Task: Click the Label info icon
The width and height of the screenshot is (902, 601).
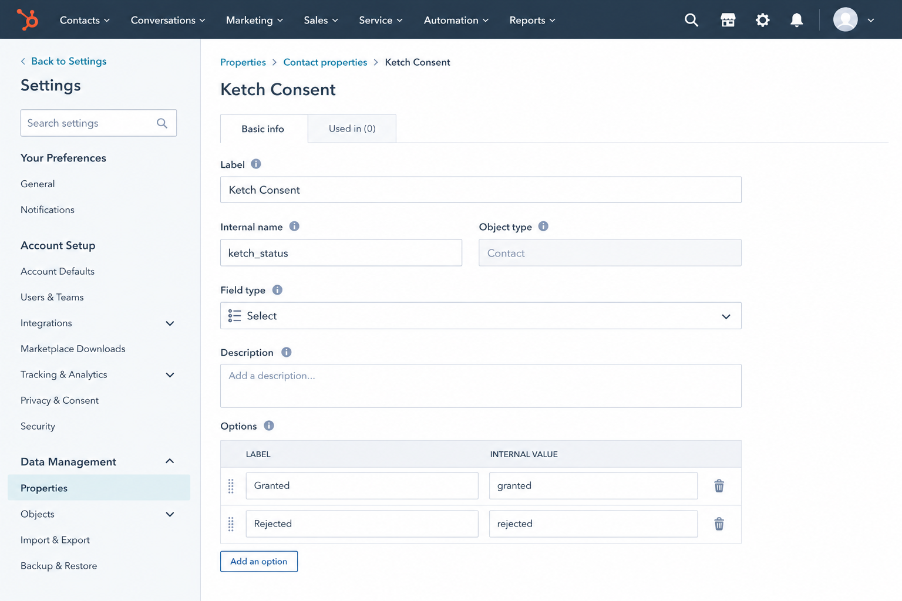Action: (x=256, y=164)
